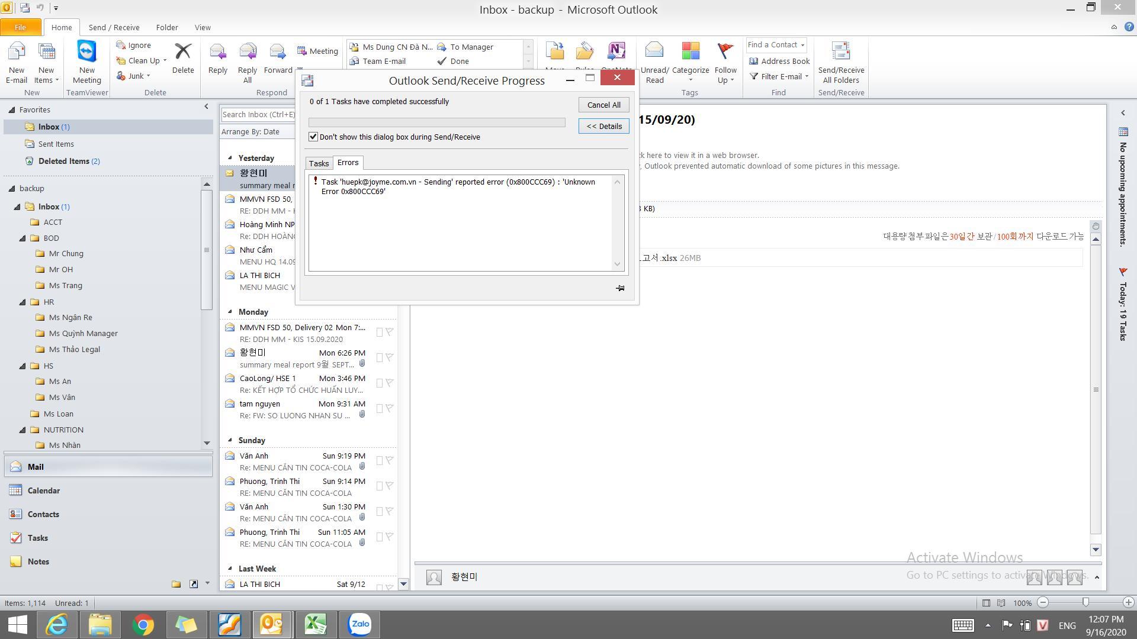Screen dimensions: 1137x639
Task: Open the Filter E-mail dropdown
Action: click(779, 76)
